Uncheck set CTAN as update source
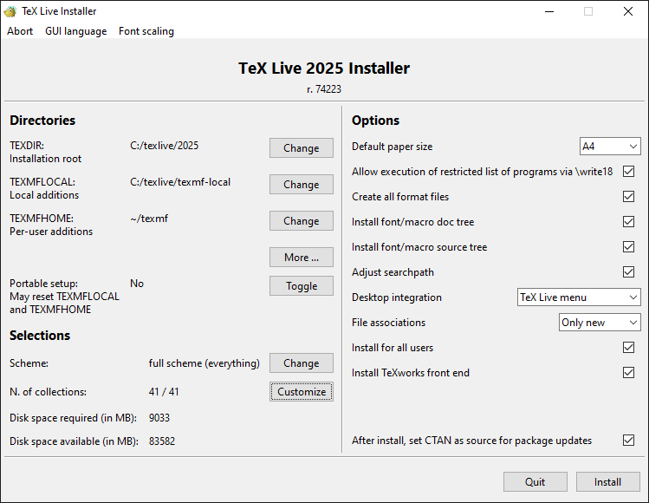 tap(628, 441)
